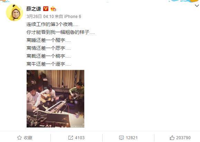This screenshot has width=200, height=142.
Task: Open the post timestamp 3月26日 04:10
Action: 40,17
